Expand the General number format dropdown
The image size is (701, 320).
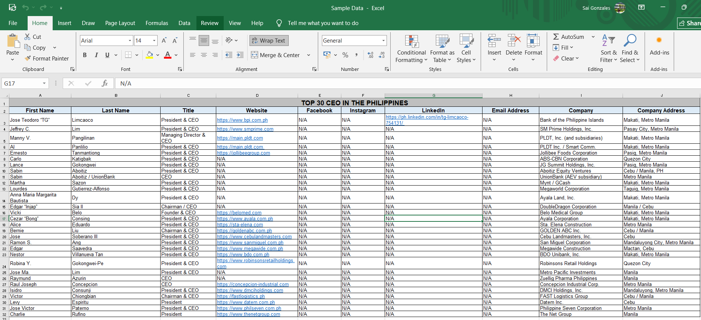tap(384, 41)
